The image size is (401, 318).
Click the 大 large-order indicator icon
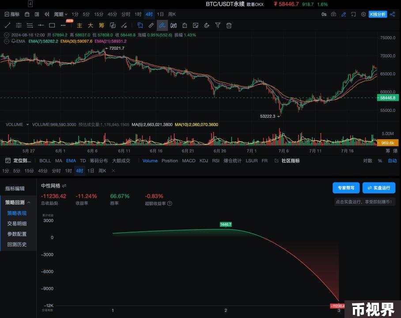tap(91, 25)
